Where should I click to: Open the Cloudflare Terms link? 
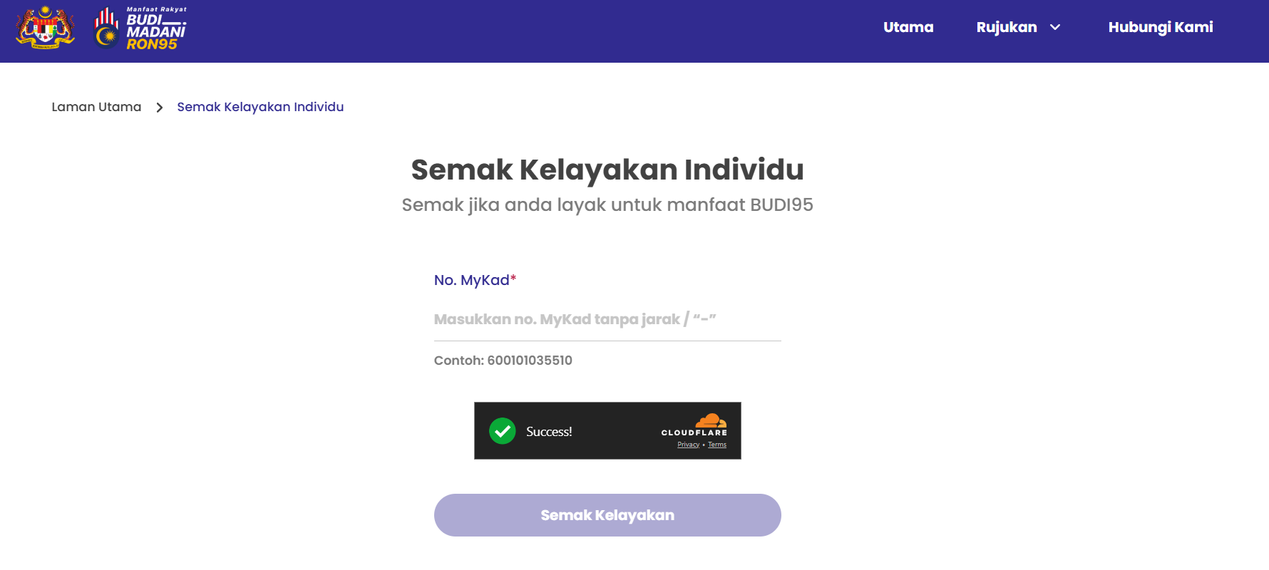(x=717, y=445)
